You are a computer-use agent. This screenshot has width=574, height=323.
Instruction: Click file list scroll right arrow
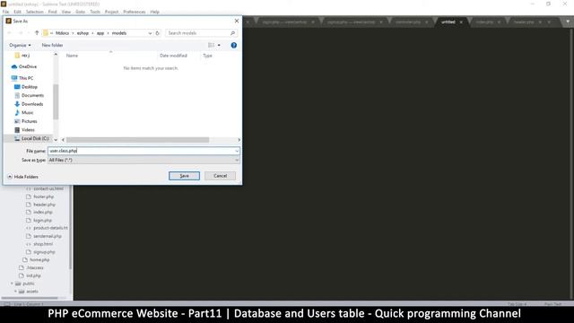coord(239,140)
